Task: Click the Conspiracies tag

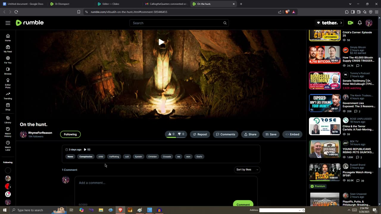Action: (86, 157)
